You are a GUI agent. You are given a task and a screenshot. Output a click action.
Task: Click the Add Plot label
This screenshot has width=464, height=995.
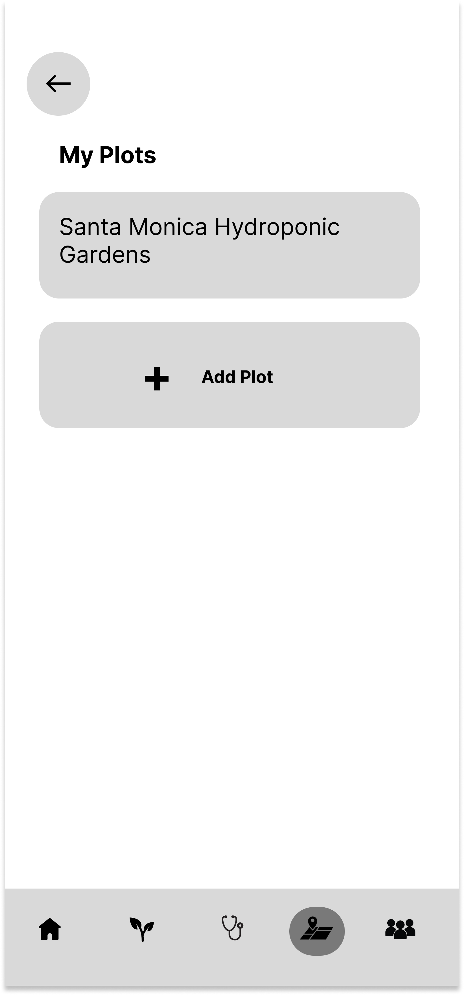pyautogui.click(x=237, y=377)
